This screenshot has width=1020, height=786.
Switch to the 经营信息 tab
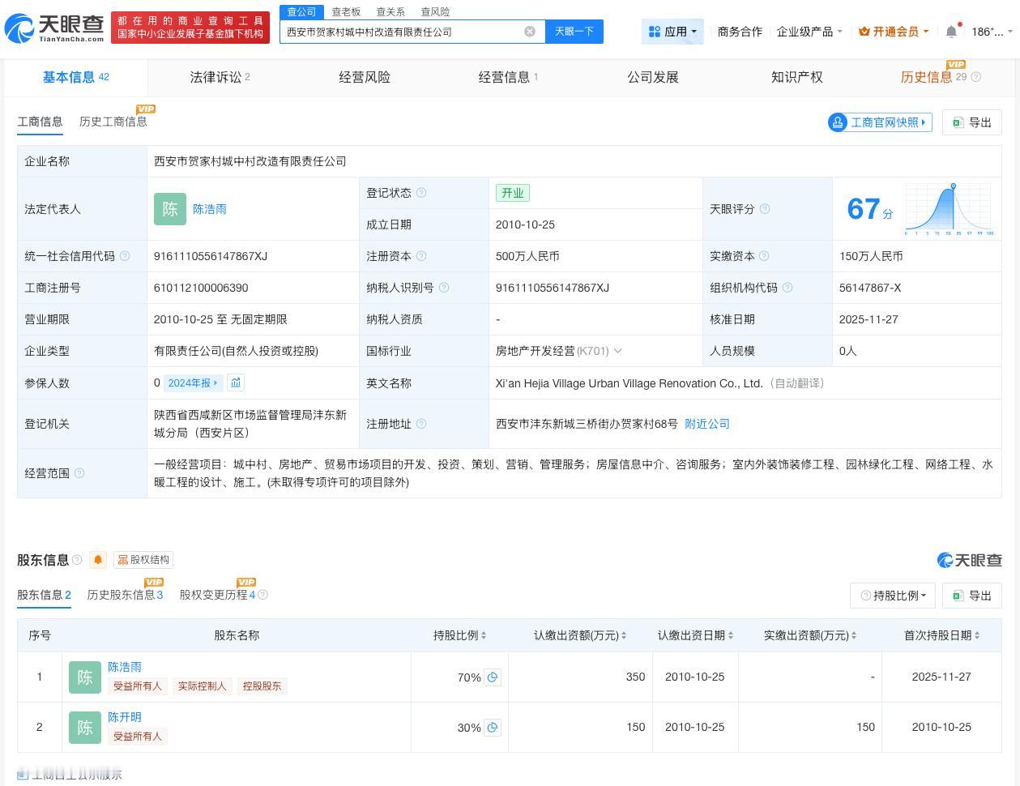click(x=508, y=77)
